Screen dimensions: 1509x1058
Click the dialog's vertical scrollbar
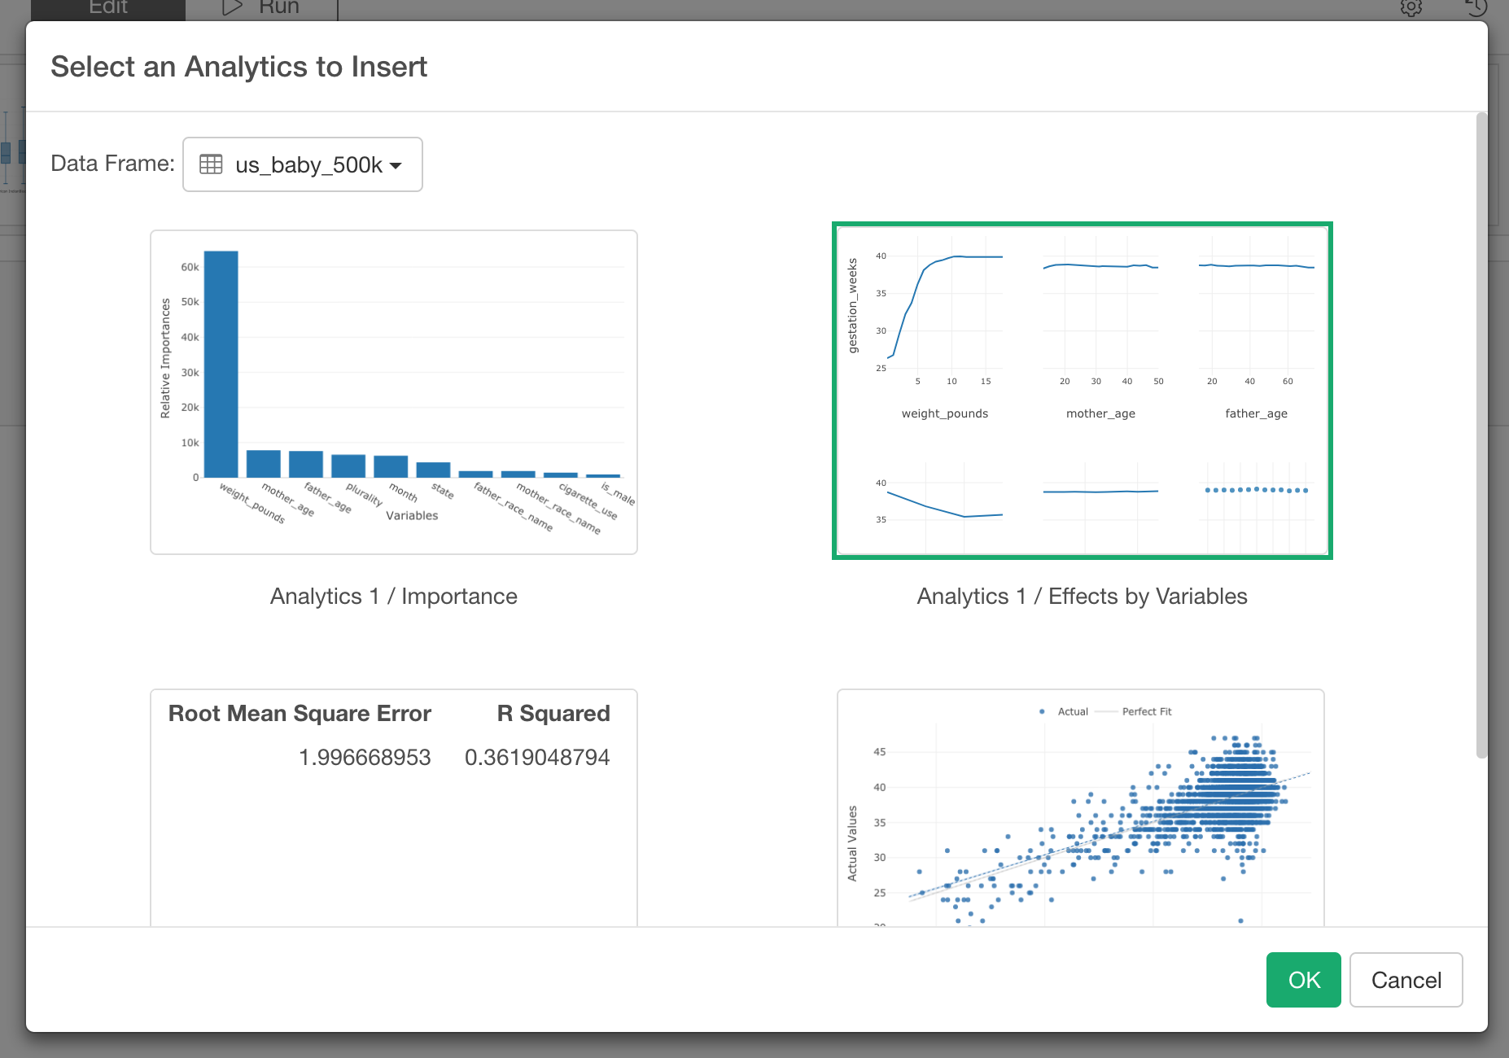(1481, 435)
